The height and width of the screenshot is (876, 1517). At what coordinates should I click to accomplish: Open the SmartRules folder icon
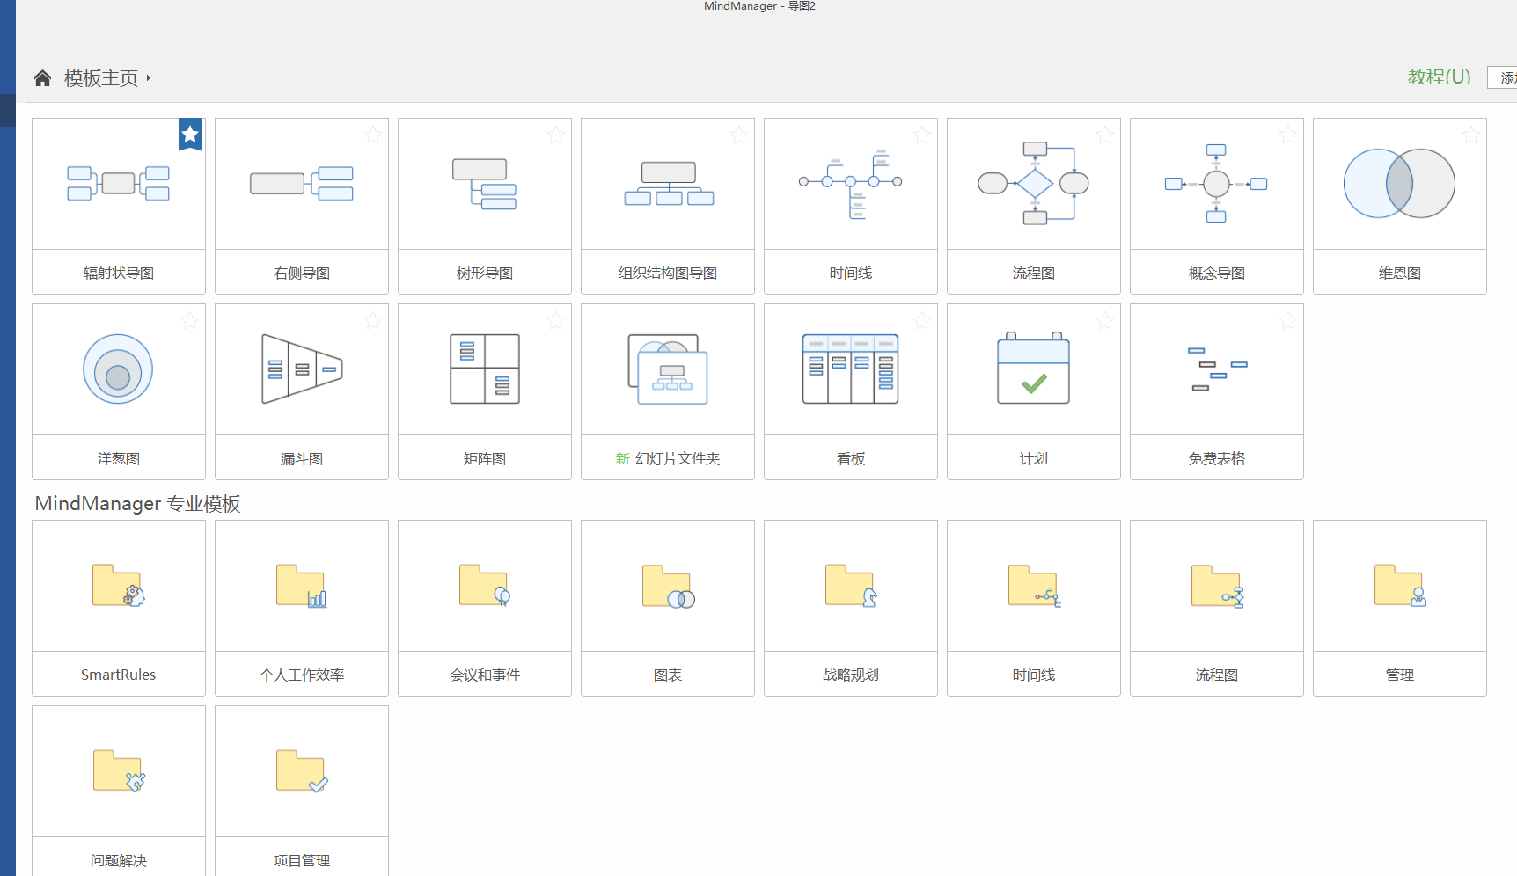pos(119,586)
